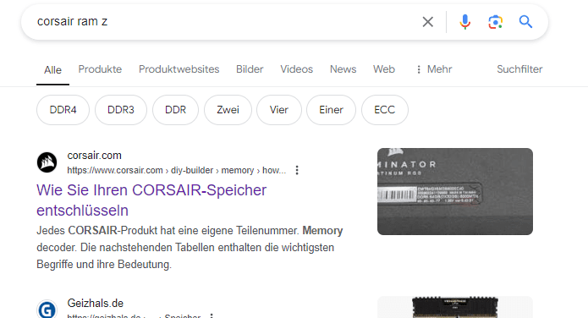Submit search with the magnifying glass icon
The width and height of the screenshot is (588, 318).
click(525, 22)
